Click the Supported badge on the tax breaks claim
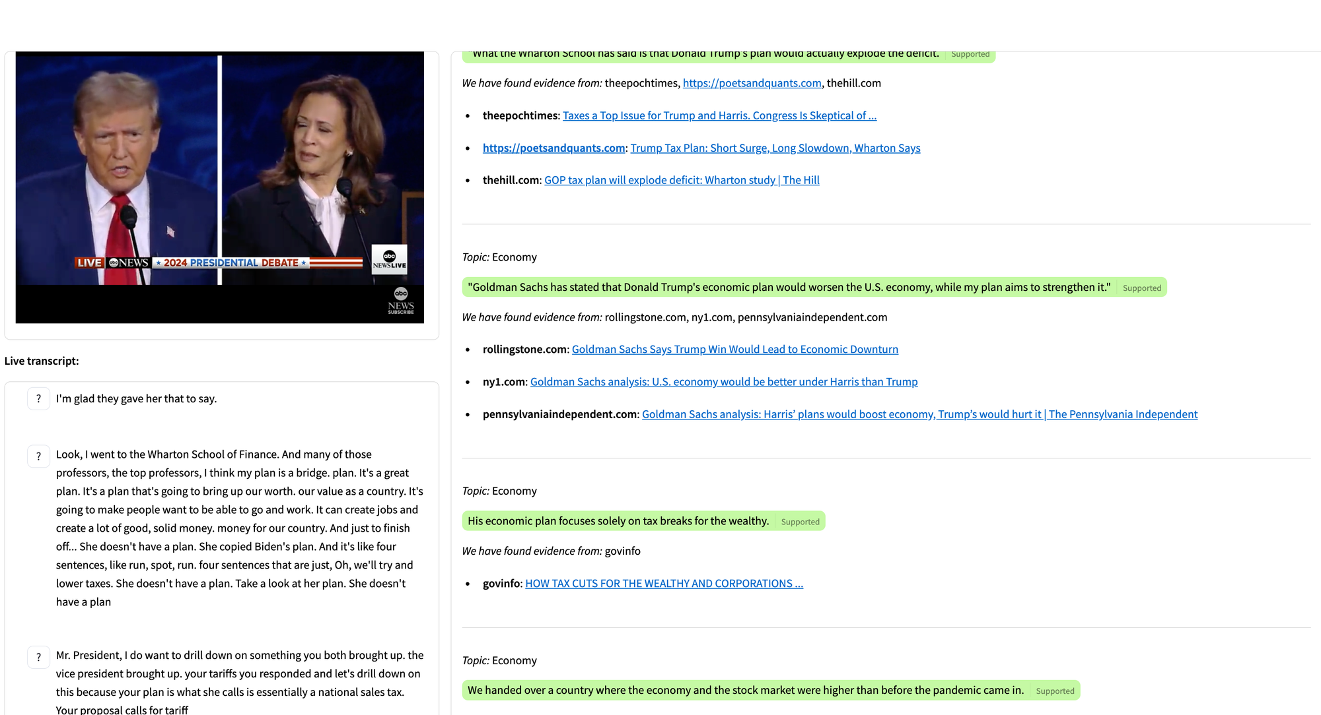1321x715 pixels. [800, 522]
